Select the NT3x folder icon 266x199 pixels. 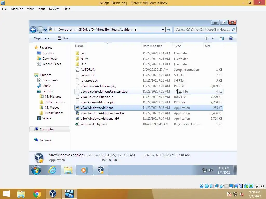(77, 59)
